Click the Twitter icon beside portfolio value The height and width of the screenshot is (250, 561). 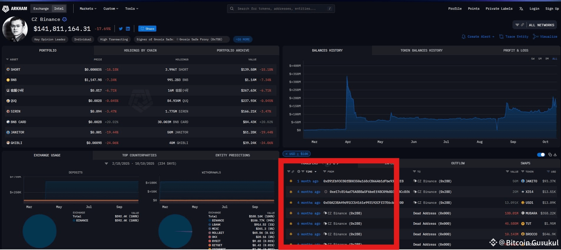121,29
